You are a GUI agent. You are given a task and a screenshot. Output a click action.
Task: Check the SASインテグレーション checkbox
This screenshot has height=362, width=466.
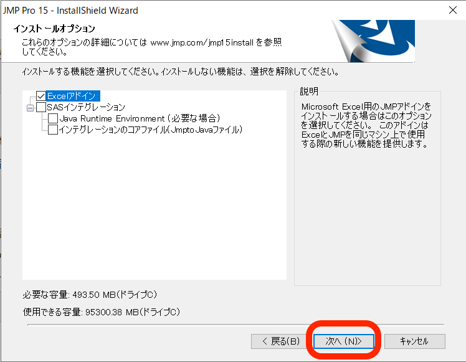pyautogui.click(x=41, y=107)
